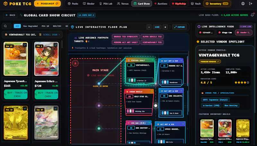
Task: Select Brodes TCG Syndicate footpath target
Action: [x=126, y=36]
